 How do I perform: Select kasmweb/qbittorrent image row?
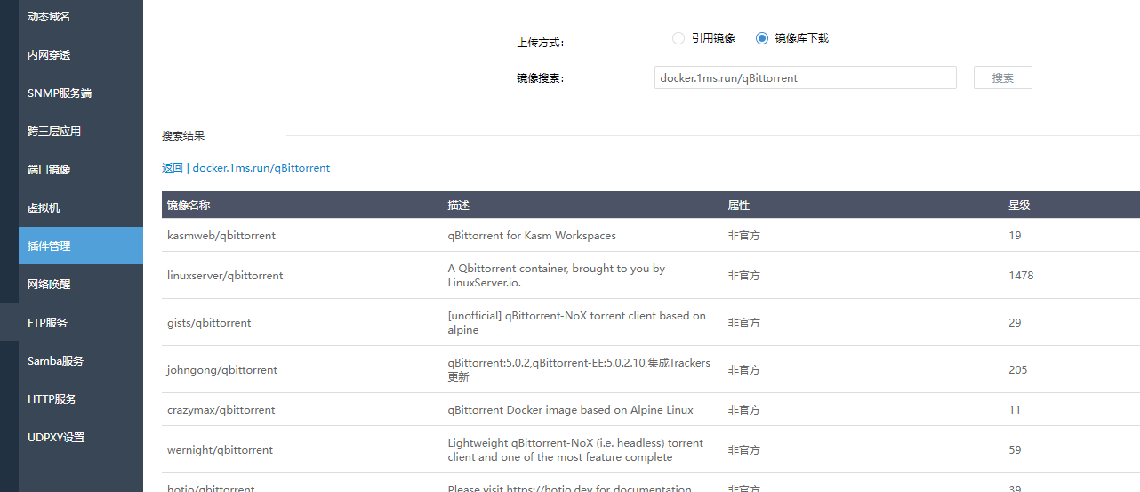tap(651, 236)
